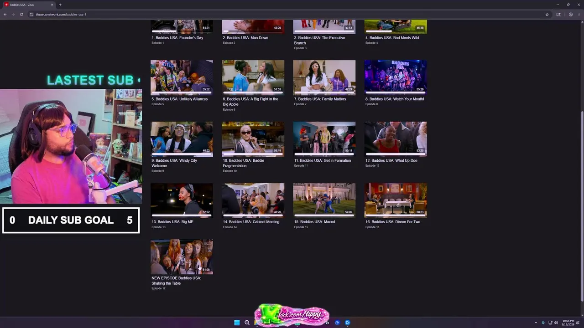The width and height of the screenshot is (584, 328).
Task: Click title '4. Baddies USA: Bad Meets Wild'
Action: click(392, 38)
